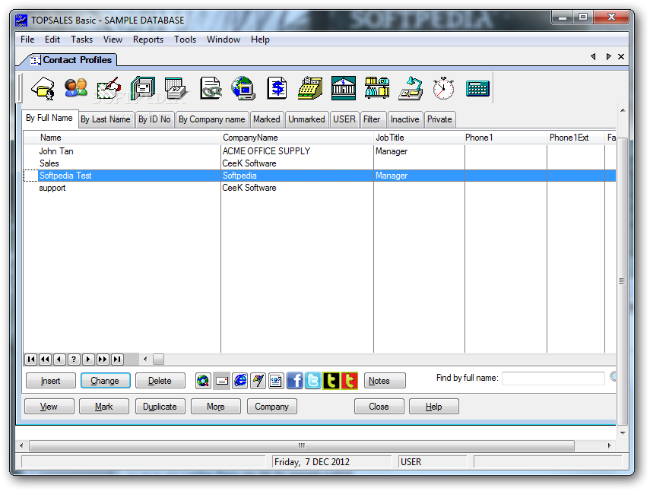Viewport: 650px width, 491px height.
Task: Click the globe web search icon beside Delete
Action: (203, 380)
